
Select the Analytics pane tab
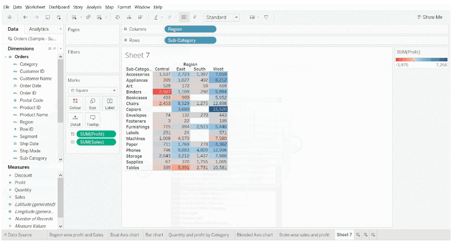[x=39, y=29]
